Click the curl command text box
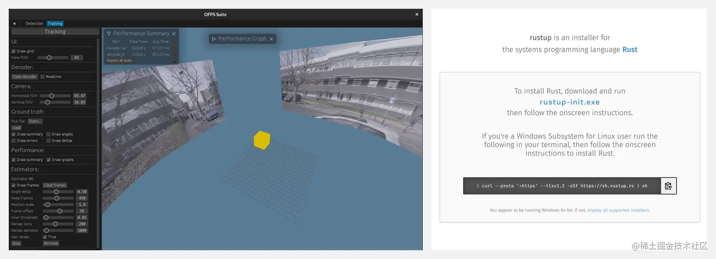Image resolution: width=716 pixels, height=259 pixels. pos(562,186)
